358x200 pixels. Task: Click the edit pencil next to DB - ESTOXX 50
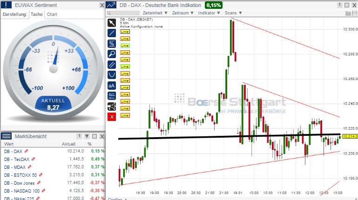tap(41, 175)
